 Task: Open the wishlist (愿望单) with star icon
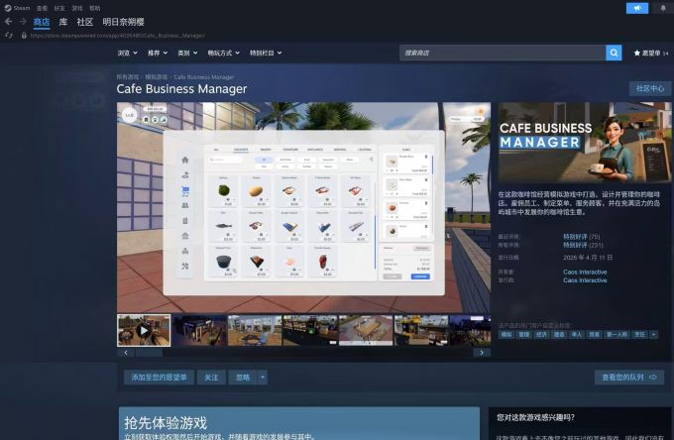coord(651,53)
